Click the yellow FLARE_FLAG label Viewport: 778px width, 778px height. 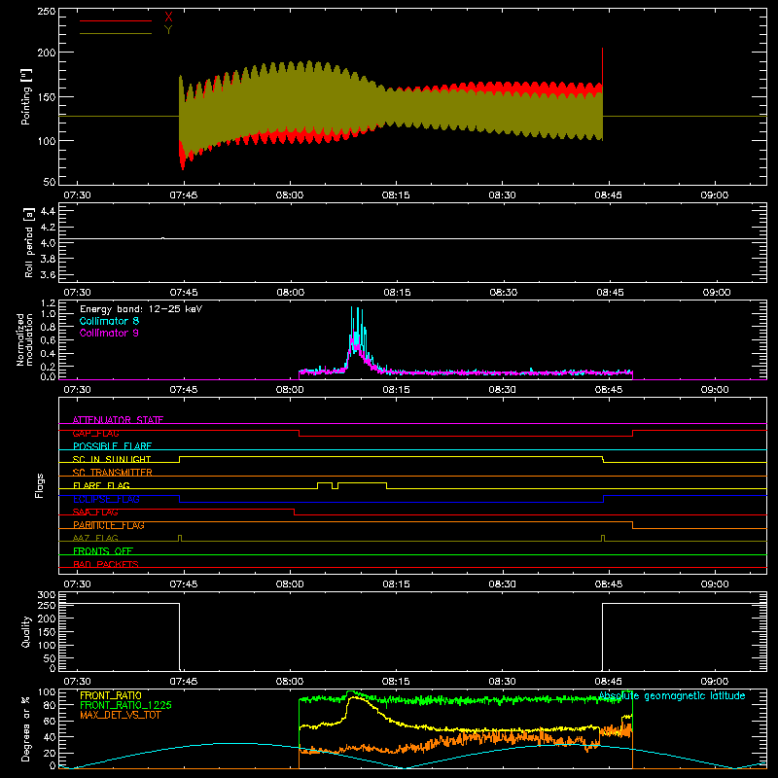click(101, 485)
